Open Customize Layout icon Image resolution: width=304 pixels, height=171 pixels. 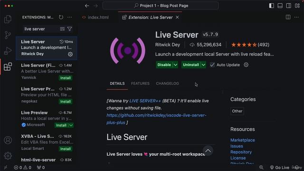click(x=297, y=6)
